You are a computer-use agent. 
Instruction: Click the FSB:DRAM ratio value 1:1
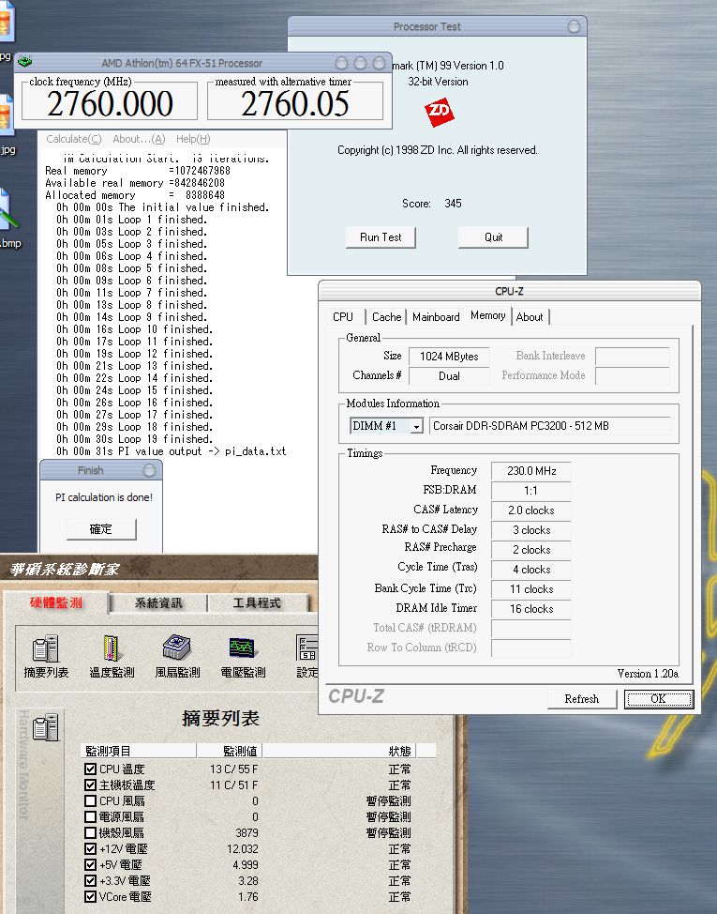pos(531,491)
